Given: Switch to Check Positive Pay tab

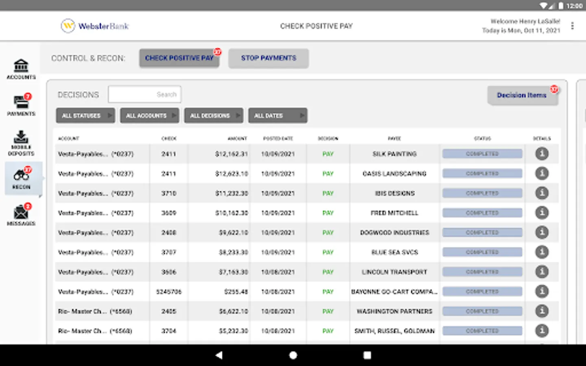Looking at the screenshot, I should pyautogui.click(x=179, y=58).
